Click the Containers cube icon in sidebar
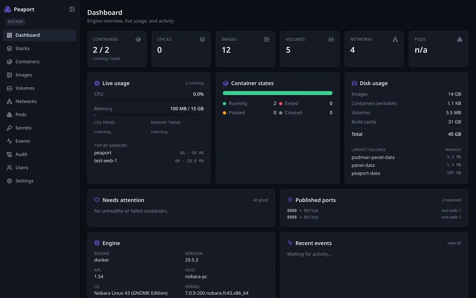The image size is (476, 298). pos(10,62)
